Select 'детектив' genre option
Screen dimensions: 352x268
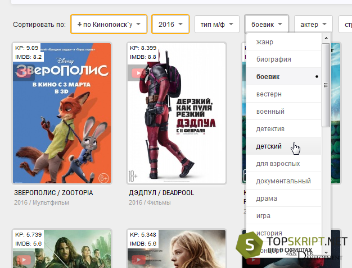tap(284, 129)
